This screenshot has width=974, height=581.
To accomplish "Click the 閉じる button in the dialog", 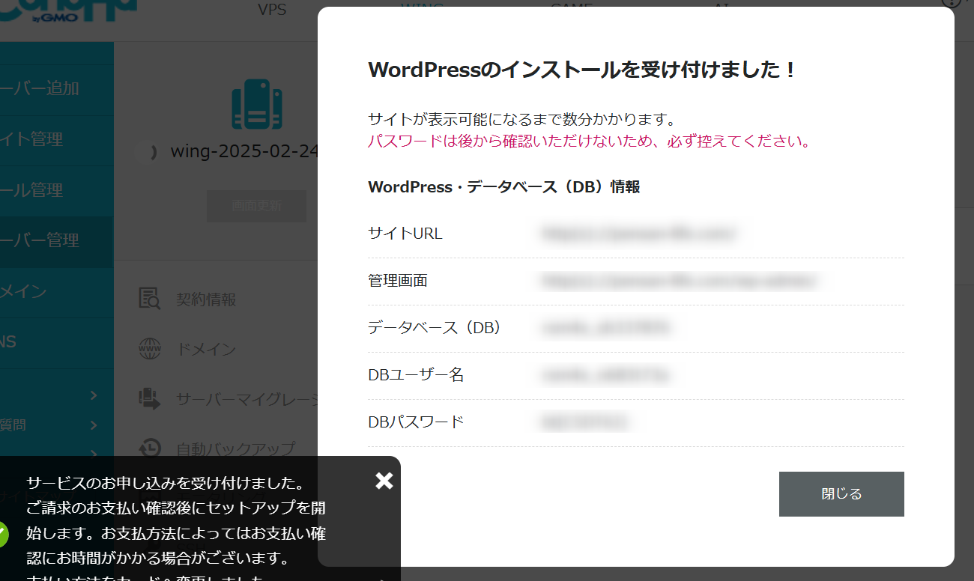I will 841,494.
